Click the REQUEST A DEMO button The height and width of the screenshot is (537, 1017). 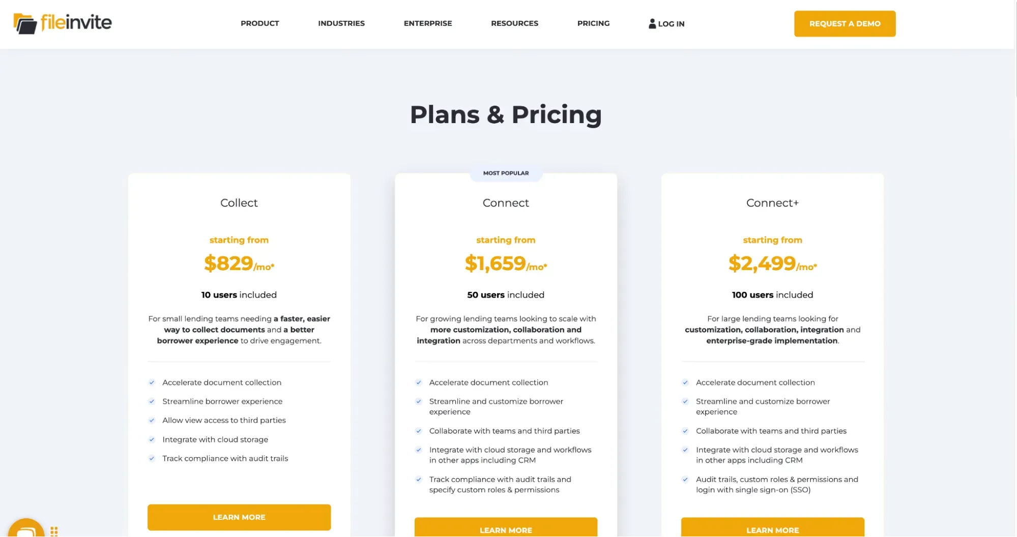tap(845, 23)
